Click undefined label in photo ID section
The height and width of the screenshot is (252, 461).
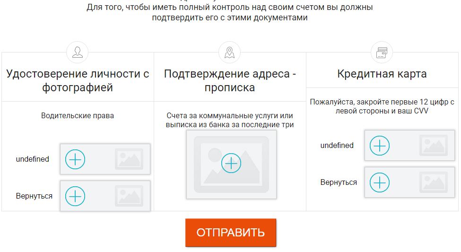(x=32, y=159)
